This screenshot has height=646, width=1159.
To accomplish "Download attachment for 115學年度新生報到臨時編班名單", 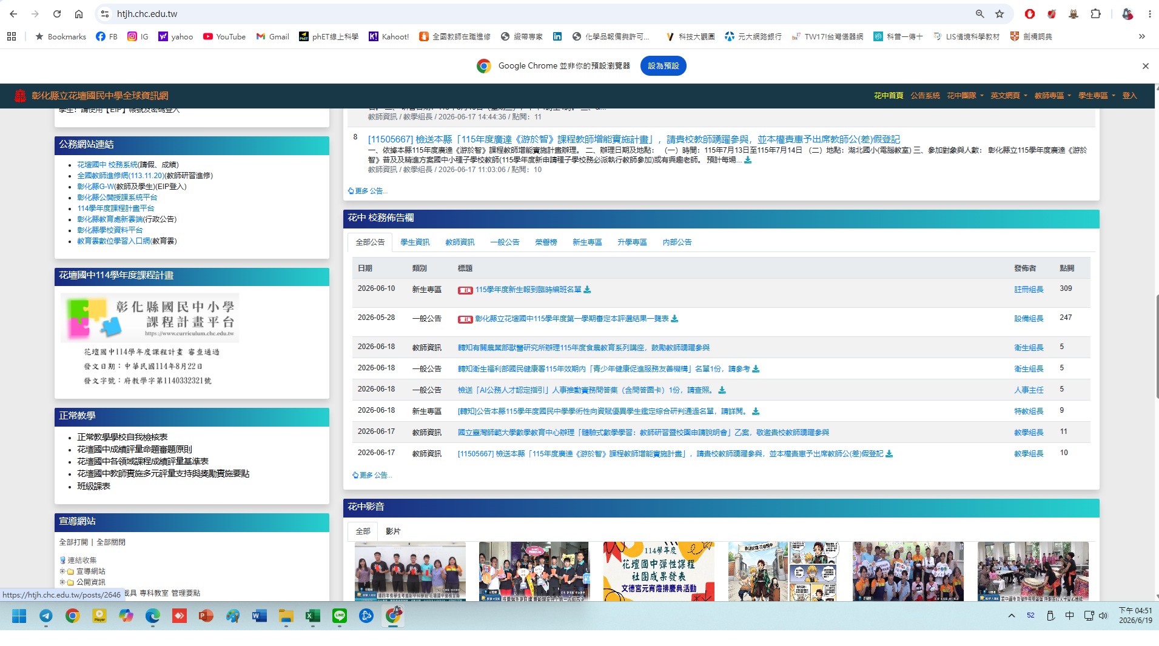I will point(587,290).
